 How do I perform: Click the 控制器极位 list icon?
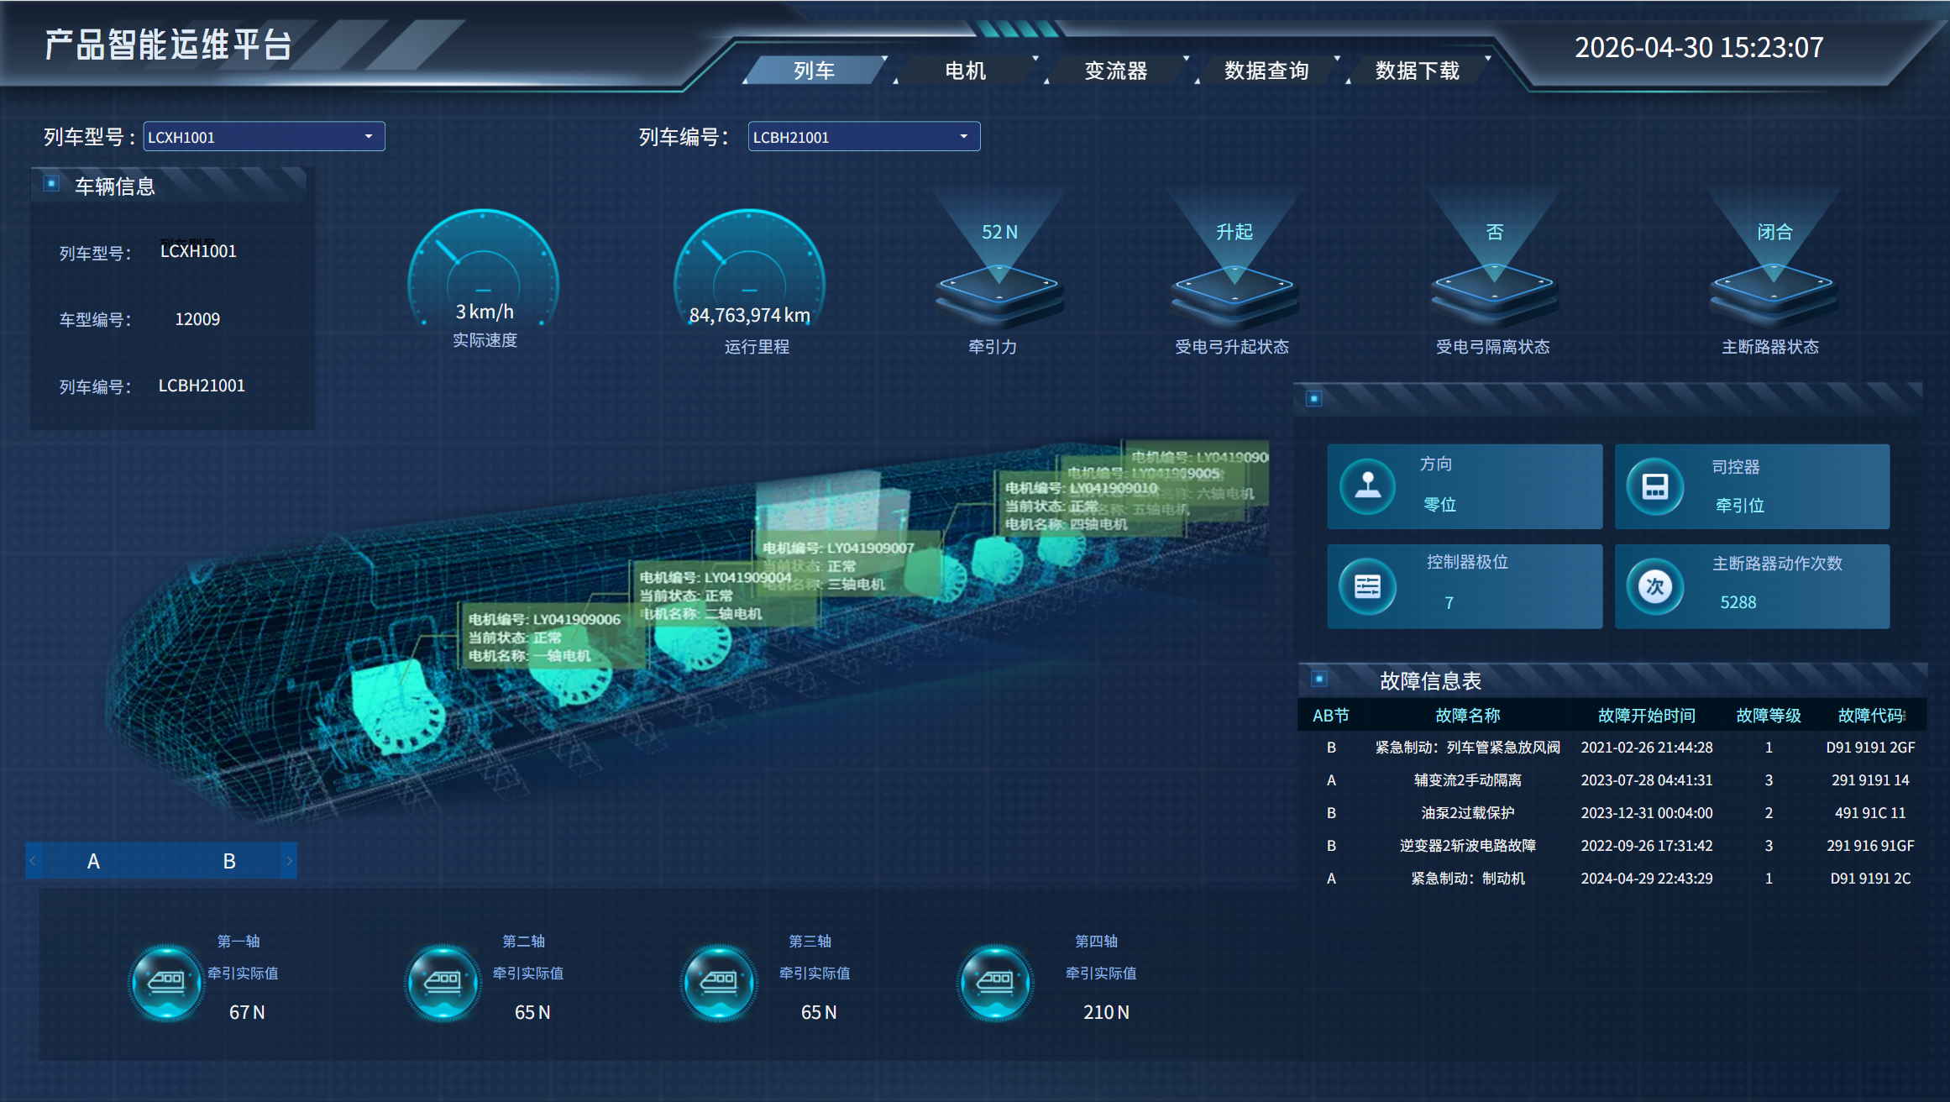click(x=1367, y=585)
